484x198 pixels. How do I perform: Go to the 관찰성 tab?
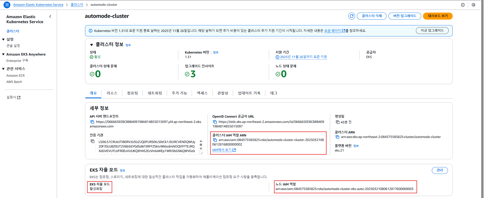pyautogui.click(x=223, y=93)
